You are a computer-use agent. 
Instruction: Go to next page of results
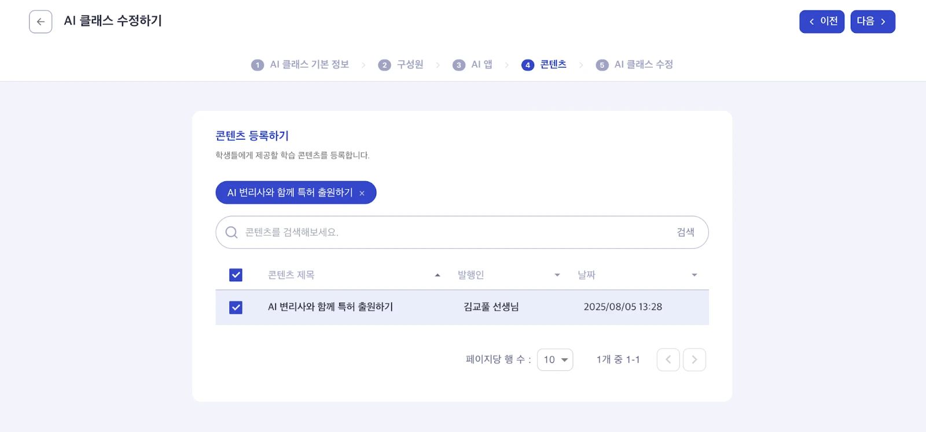(x=694, y=360)
